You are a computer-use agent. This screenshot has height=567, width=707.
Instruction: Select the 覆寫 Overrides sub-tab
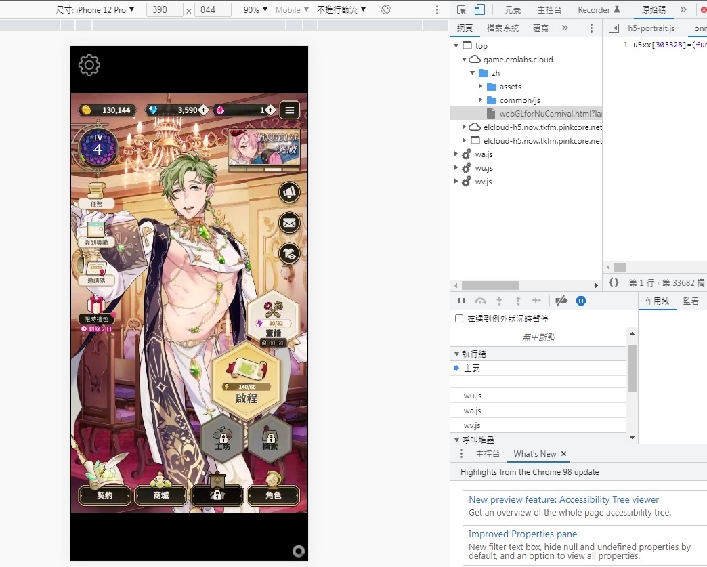(540, 28)
